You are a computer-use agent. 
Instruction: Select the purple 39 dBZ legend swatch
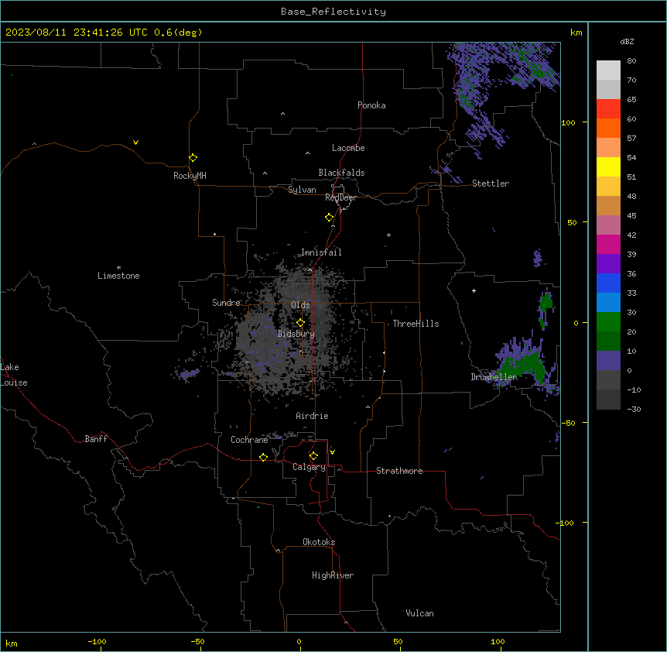click(x=608, y=263)
